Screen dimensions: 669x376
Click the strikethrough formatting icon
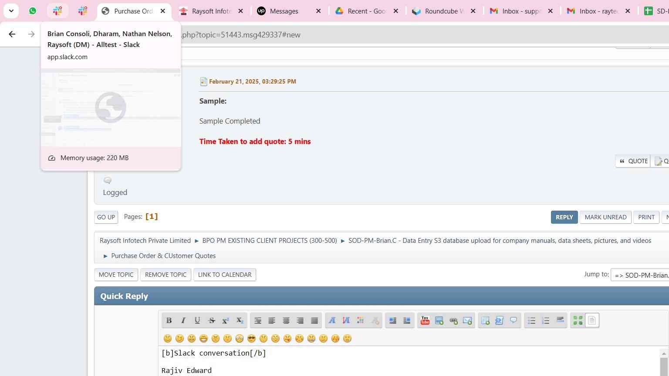click(x=212, y=321)
